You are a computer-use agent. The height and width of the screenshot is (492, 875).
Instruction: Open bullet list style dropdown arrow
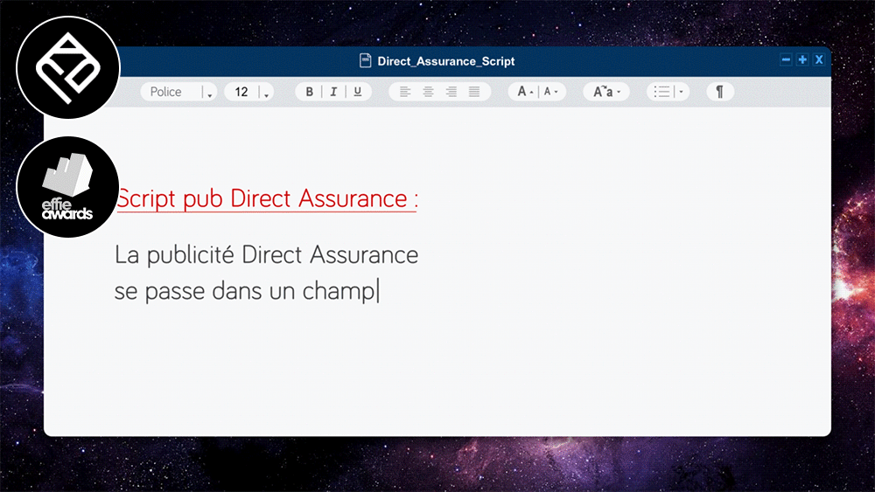click(682, 92)
